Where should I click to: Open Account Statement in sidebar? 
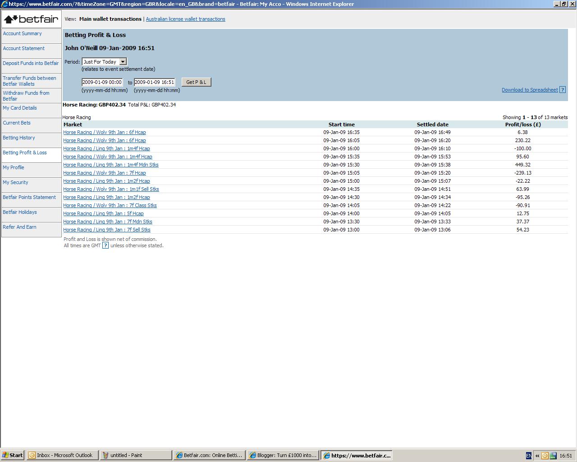point(23,48)
